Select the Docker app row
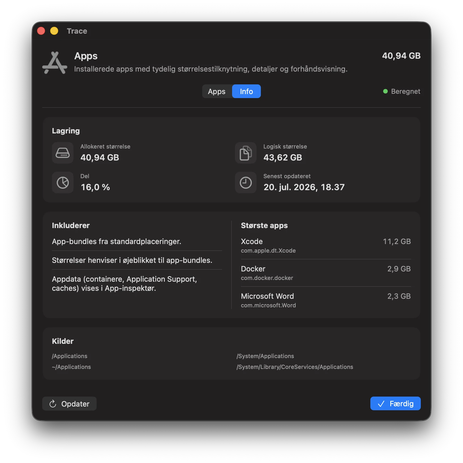463x463 pixels. point(326,273)
